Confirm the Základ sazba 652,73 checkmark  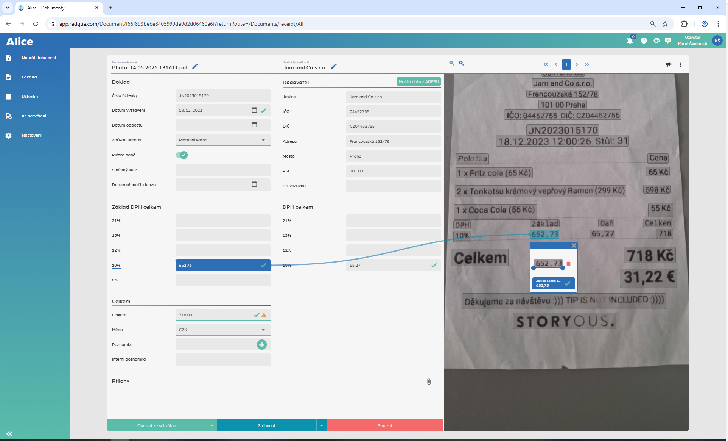tap(568, 283)
